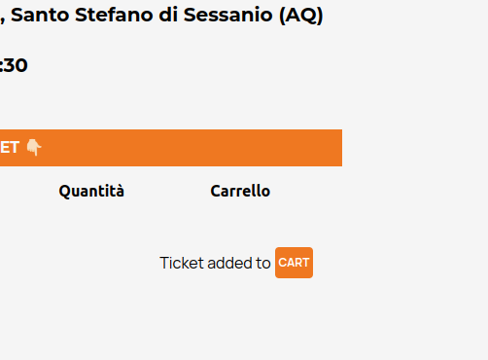
Task: Click the word 'Ticket' in the confirmation
Action: point(182,263)
